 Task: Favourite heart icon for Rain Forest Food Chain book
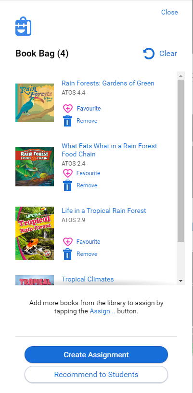click(67, 173)
